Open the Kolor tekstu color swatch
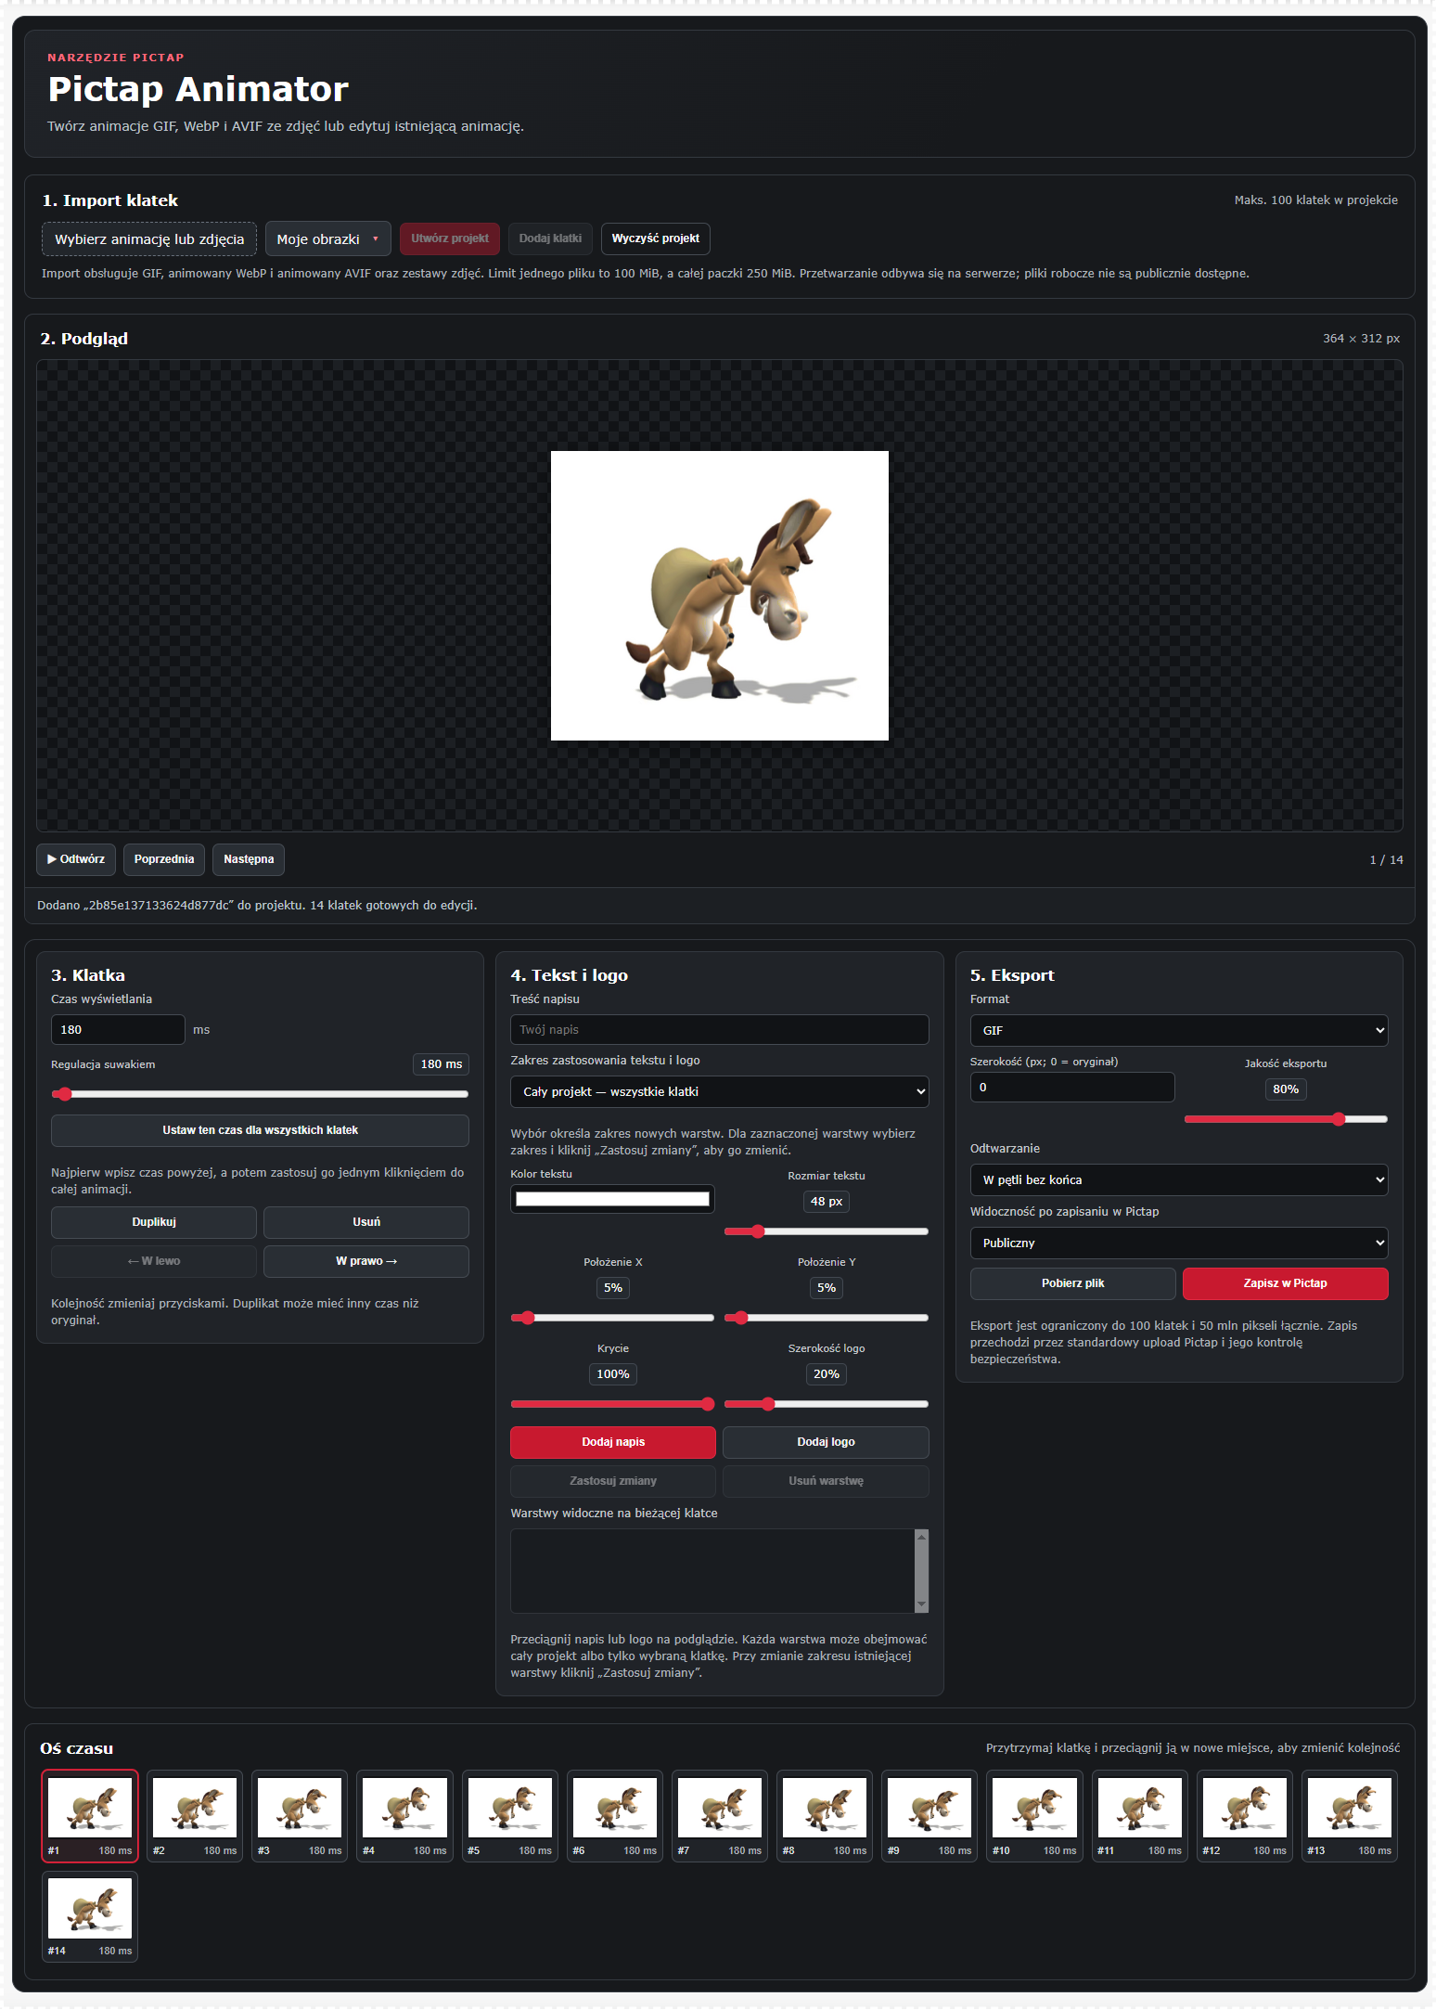Screen dimensions: 1436x2010 [612, 1199]
